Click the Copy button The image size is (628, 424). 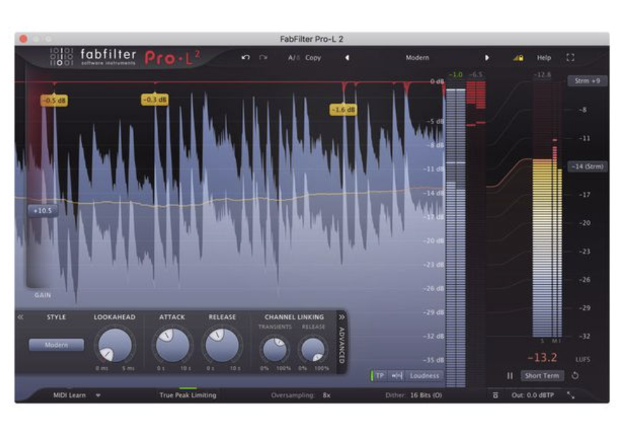click(313, 57)
